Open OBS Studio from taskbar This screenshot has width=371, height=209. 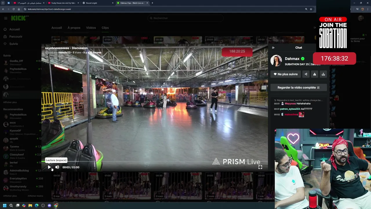43,206
